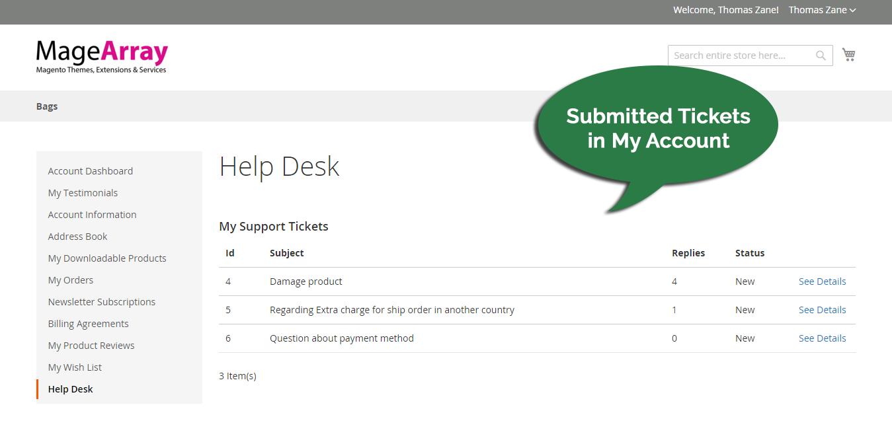Viewport: 892px width, 448px height.
Task: Open the Bags category page
Action: tap(46, 106)
